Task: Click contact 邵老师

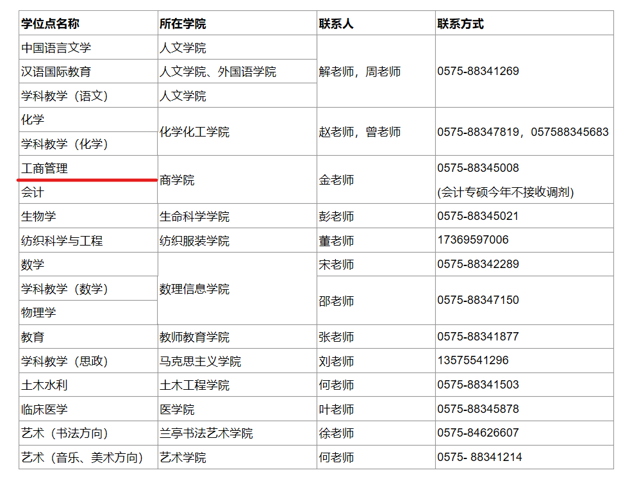Action: (336, 301)
